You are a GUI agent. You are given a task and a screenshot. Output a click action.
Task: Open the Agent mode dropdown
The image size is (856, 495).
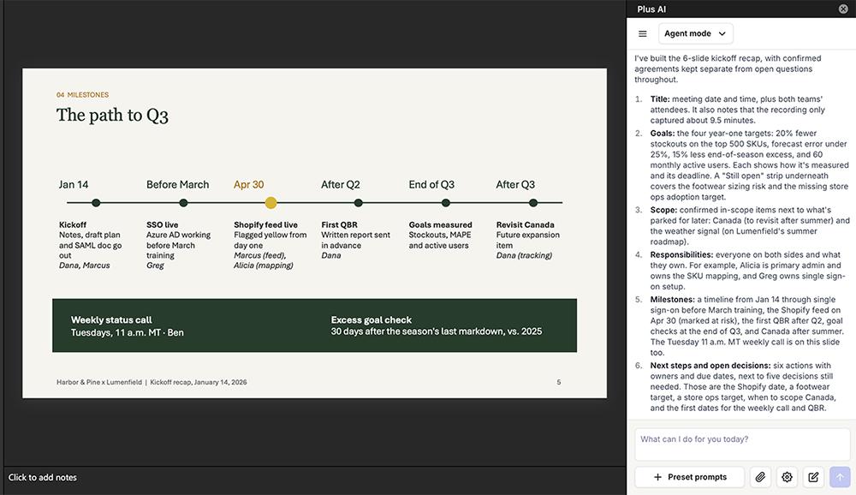point(695,33)
